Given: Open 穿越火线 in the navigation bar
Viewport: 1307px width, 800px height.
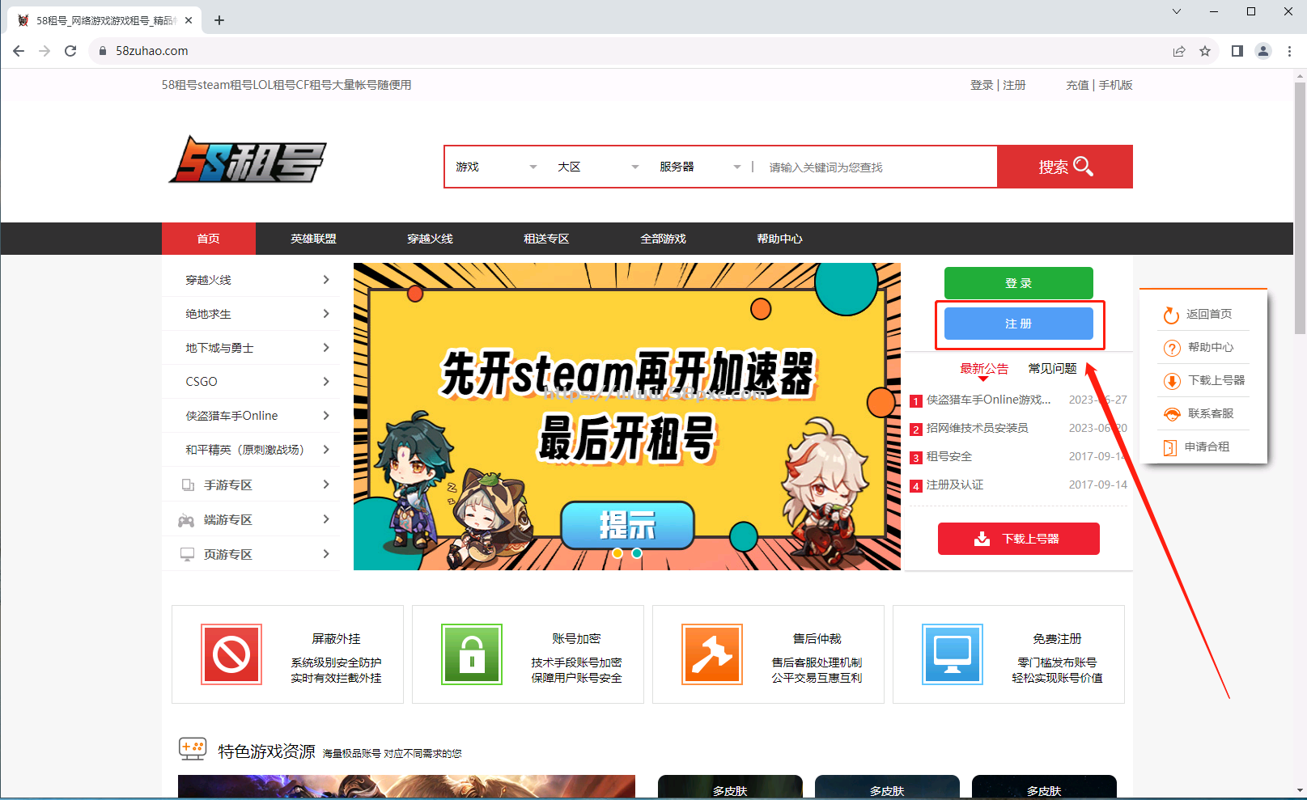Looking at the screenshot, I should point(431,239).
